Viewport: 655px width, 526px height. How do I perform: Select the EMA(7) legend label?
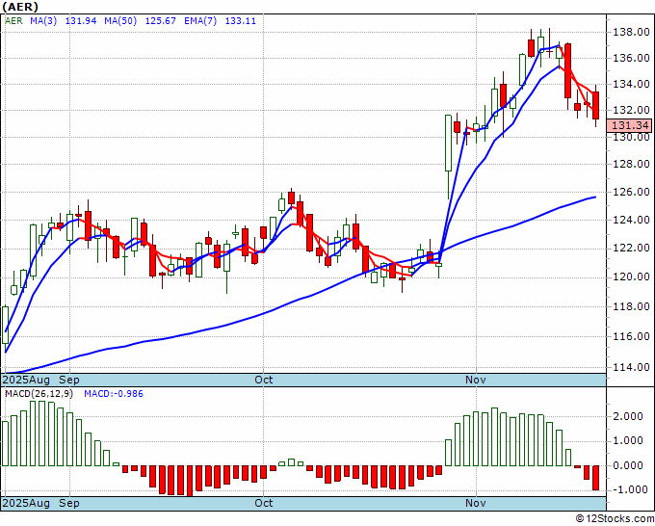tap(200, 21)
